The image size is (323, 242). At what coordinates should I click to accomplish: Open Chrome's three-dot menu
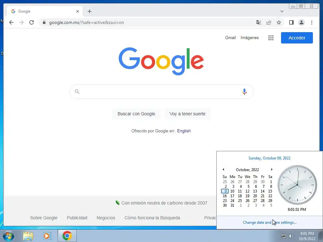[312, 22]
